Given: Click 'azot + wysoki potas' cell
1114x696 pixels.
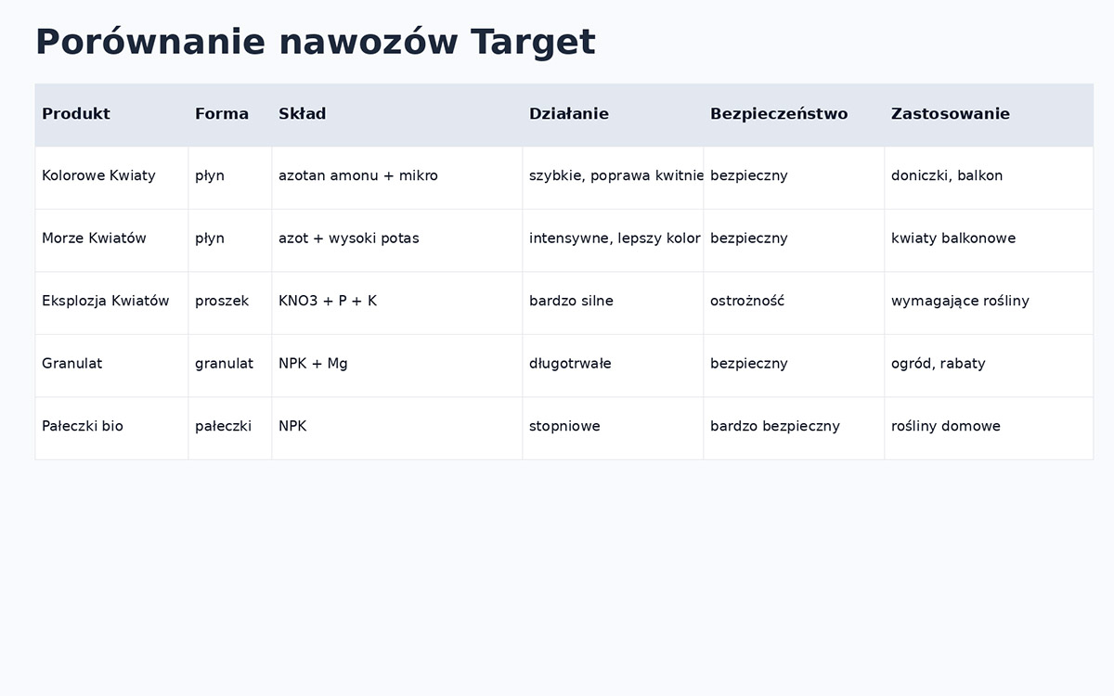Looking at the screenshot, I should click(397, 240).
